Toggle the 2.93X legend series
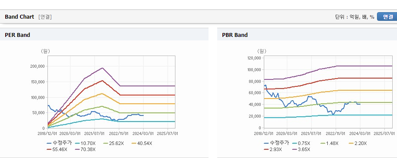 [x=273, y=149]
